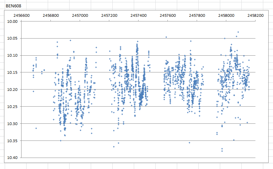This screenshot has height=169, width=273.
Task: Select the lone point near 2456700 at 10.31
Action: click(x=36, y=128)
